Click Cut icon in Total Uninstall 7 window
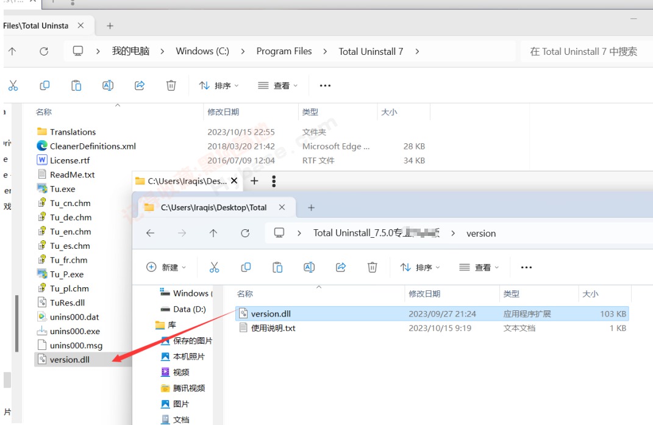 coord(13,85)
